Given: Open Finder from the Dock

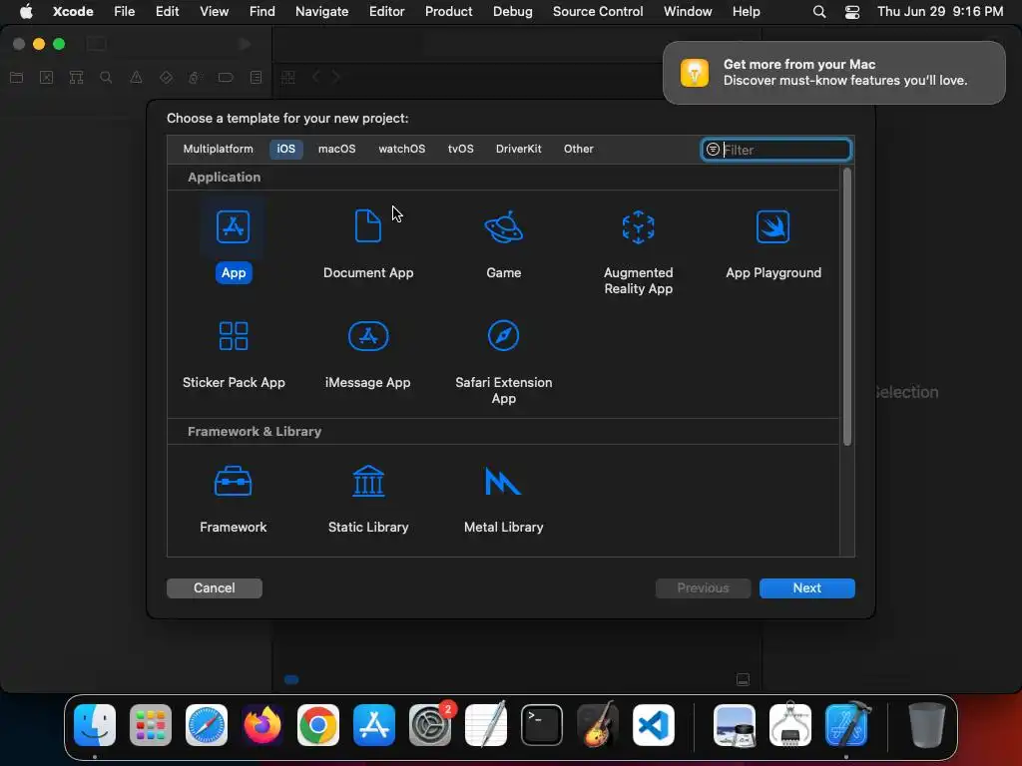Looking at the screenshot, I should pos(95,725).
